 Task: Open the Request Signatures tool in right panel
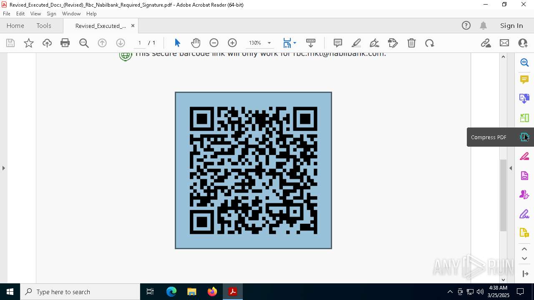tap(524, 195)
